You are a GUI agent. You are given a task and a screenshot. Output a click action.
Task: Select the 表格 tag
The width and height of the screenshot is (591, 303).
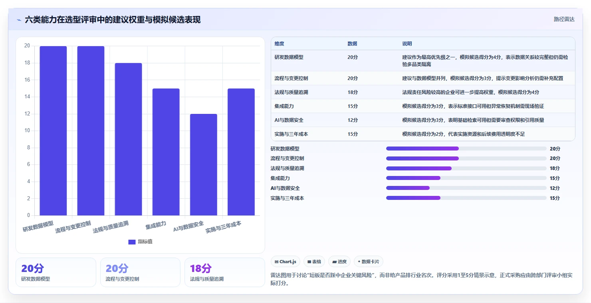click(x=314, y=262)
